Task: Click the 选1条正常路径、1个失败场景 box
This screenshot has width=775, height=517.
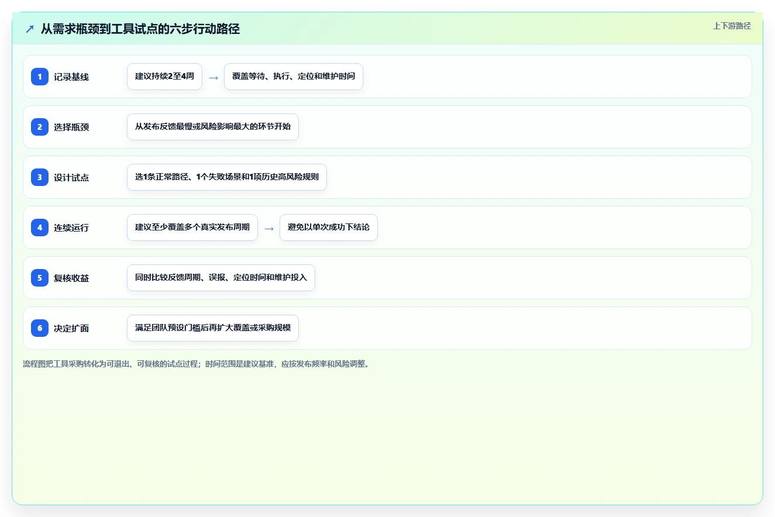Action: click(x=227, y=177)
